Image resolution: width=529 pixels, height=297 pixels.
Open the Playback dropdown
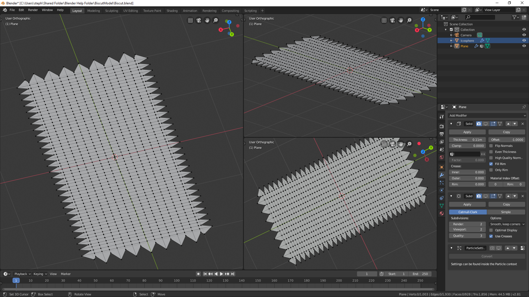pos(22,274)
